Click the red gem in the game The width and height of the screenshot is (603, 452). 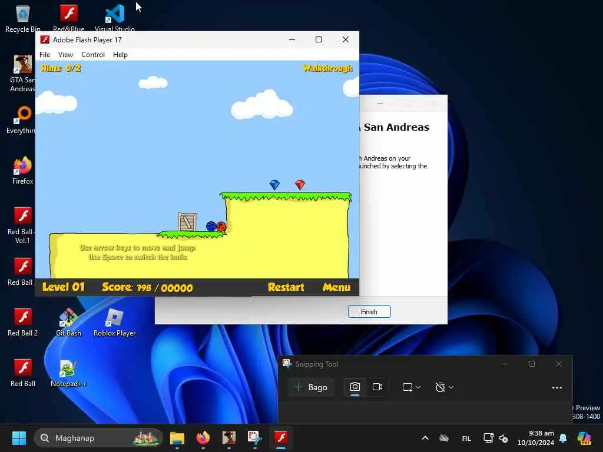click(300, 185)
